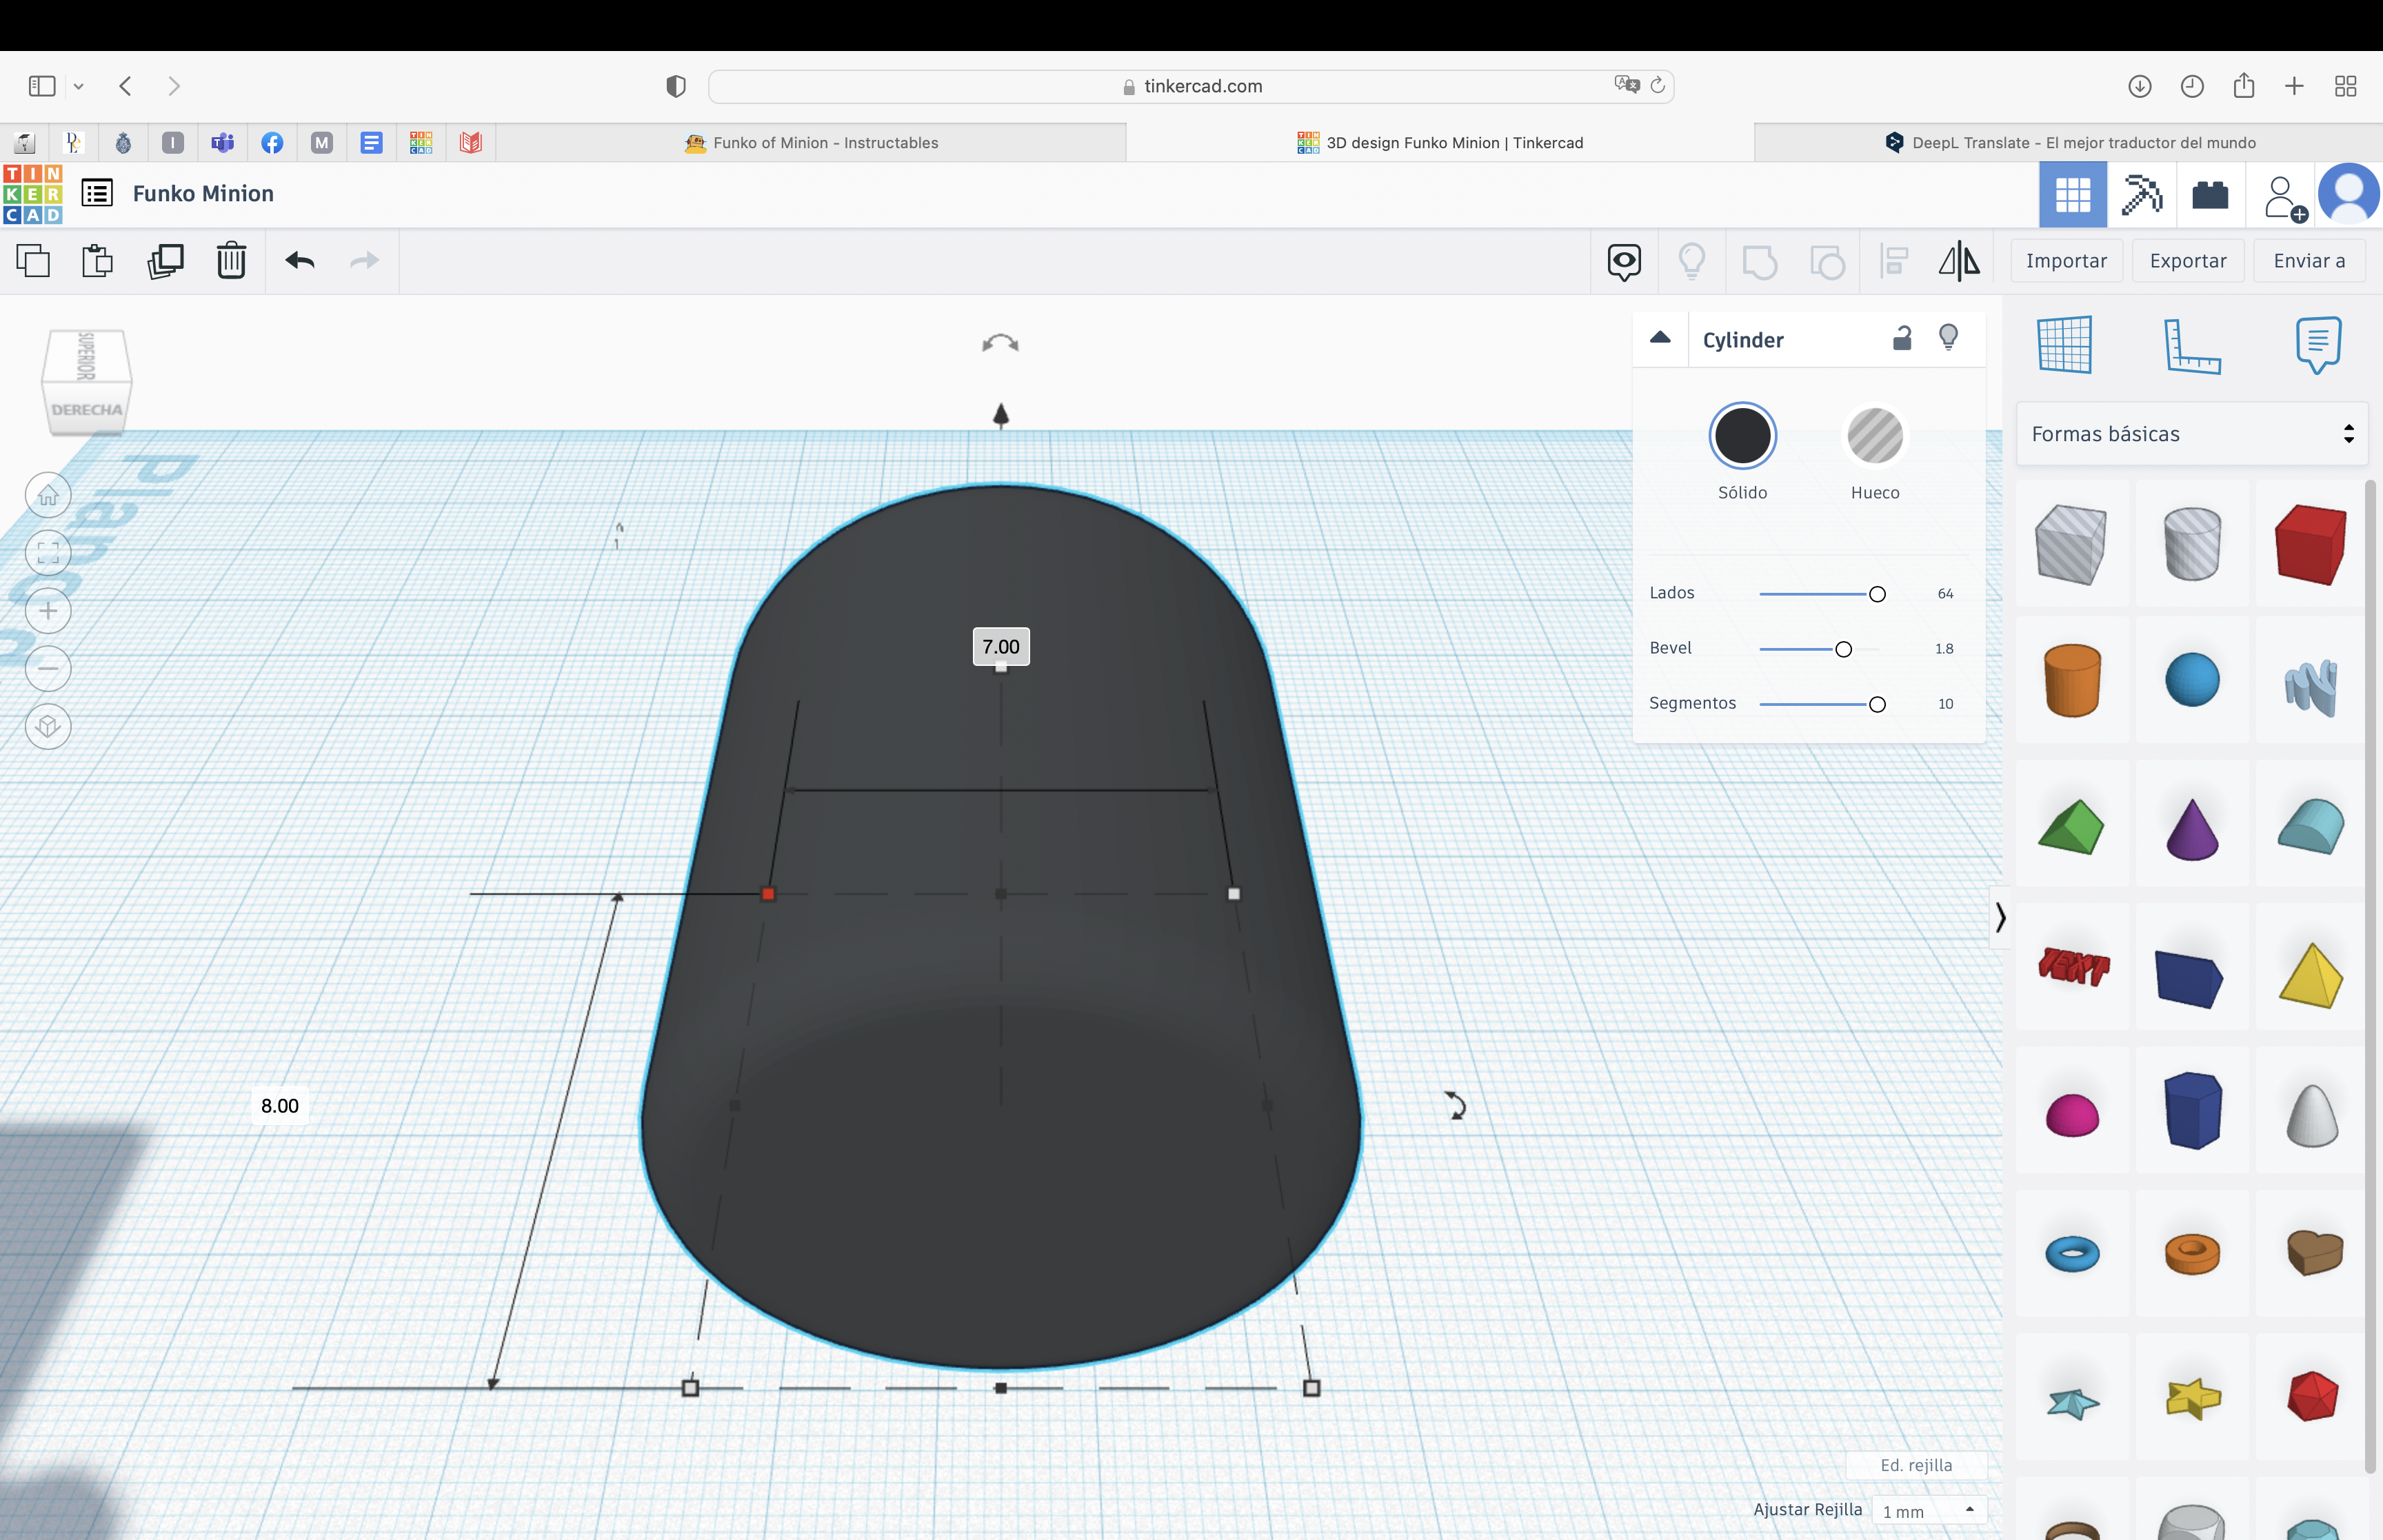The width and height of the screenshot is (2383, 1540).
Task: Select the Ruler tool
Action: [2191, 346]
